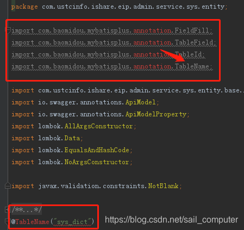The image size is (244, 230).
Task: Click 'com.baomidou.mybatisplus' in the FieldFill import
Action: 84,30
